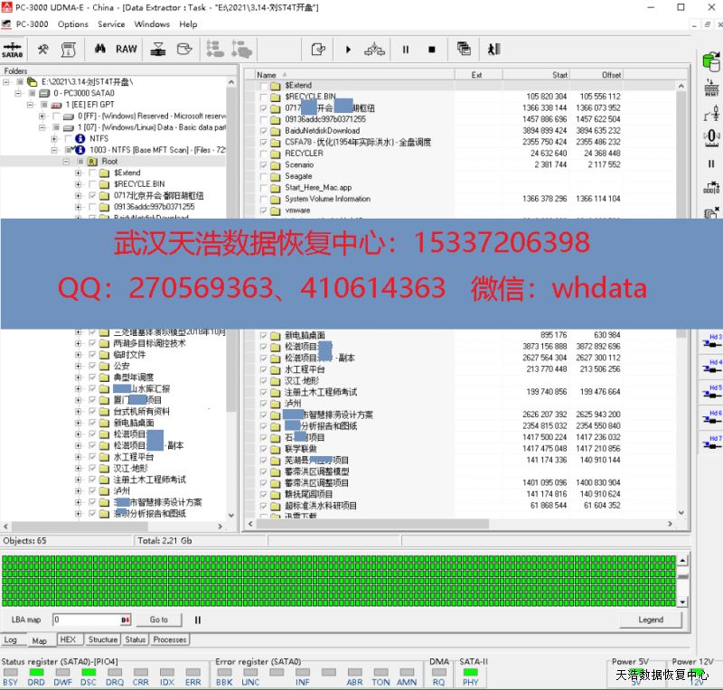This screenshot has height=690, width=723.
Task: Click the RAW recovery toolbar icon
Action: pos(127,49)
